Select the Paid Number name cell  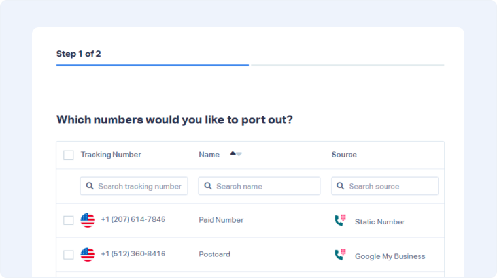coord(221,220)
